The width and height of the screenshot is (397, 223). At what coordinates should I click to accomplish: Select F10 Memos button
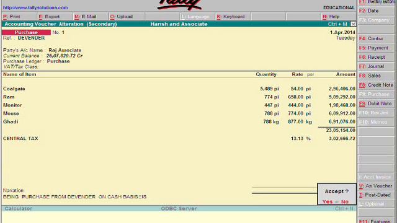376,122
